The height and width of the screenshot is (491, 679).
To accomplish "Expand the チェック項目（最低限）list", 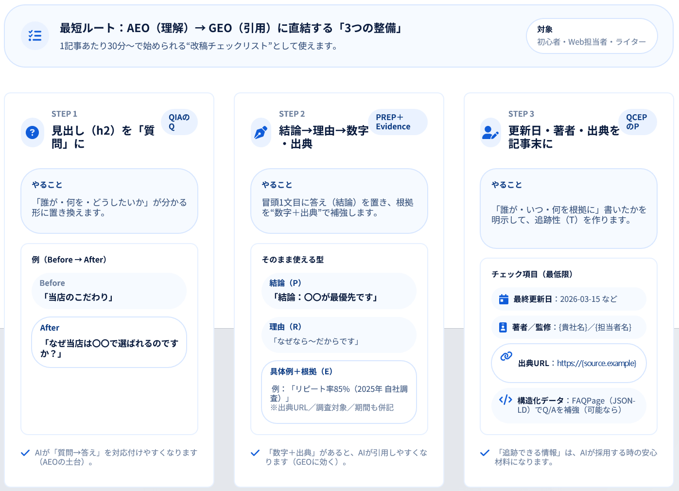I will click(x=532, y=274).
